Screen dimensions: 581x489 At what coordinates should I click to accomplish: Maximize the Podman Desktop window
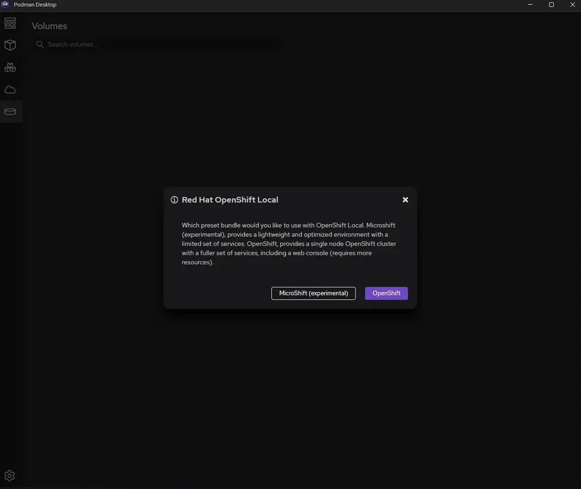point(551,5)
